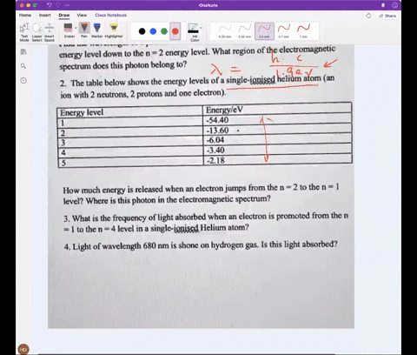Switch to the Marker tool
Image resolution: width=417 pixels, height=355 pixels.
click(x=97, y=30)
